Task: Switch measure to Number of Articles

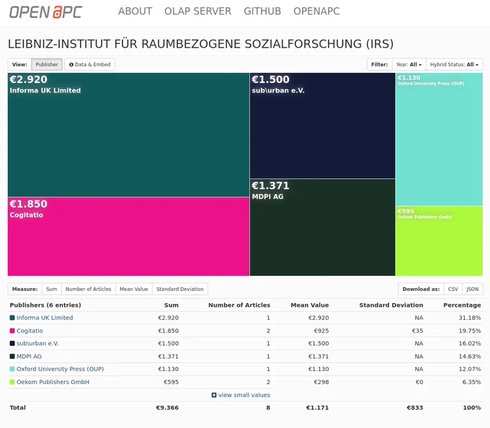Action: point(89,289)
